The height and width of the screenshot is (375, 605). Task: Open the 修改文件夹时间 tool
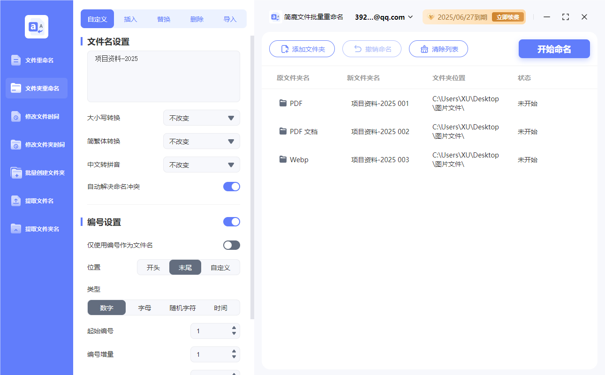tap(36, 144)
